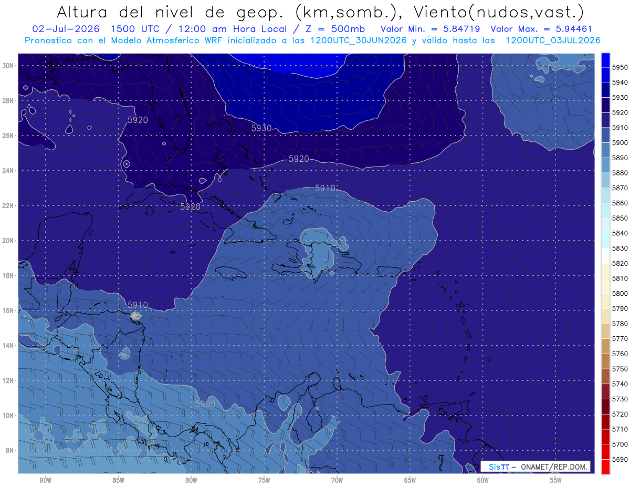630x487 pixels.
Task: Click the 'ONAMET/REP.DOM.' credit box
Action: (535, 467)
